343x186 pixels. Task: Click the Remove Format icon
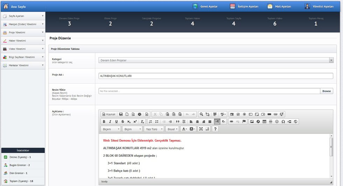(x=142, y=122)
